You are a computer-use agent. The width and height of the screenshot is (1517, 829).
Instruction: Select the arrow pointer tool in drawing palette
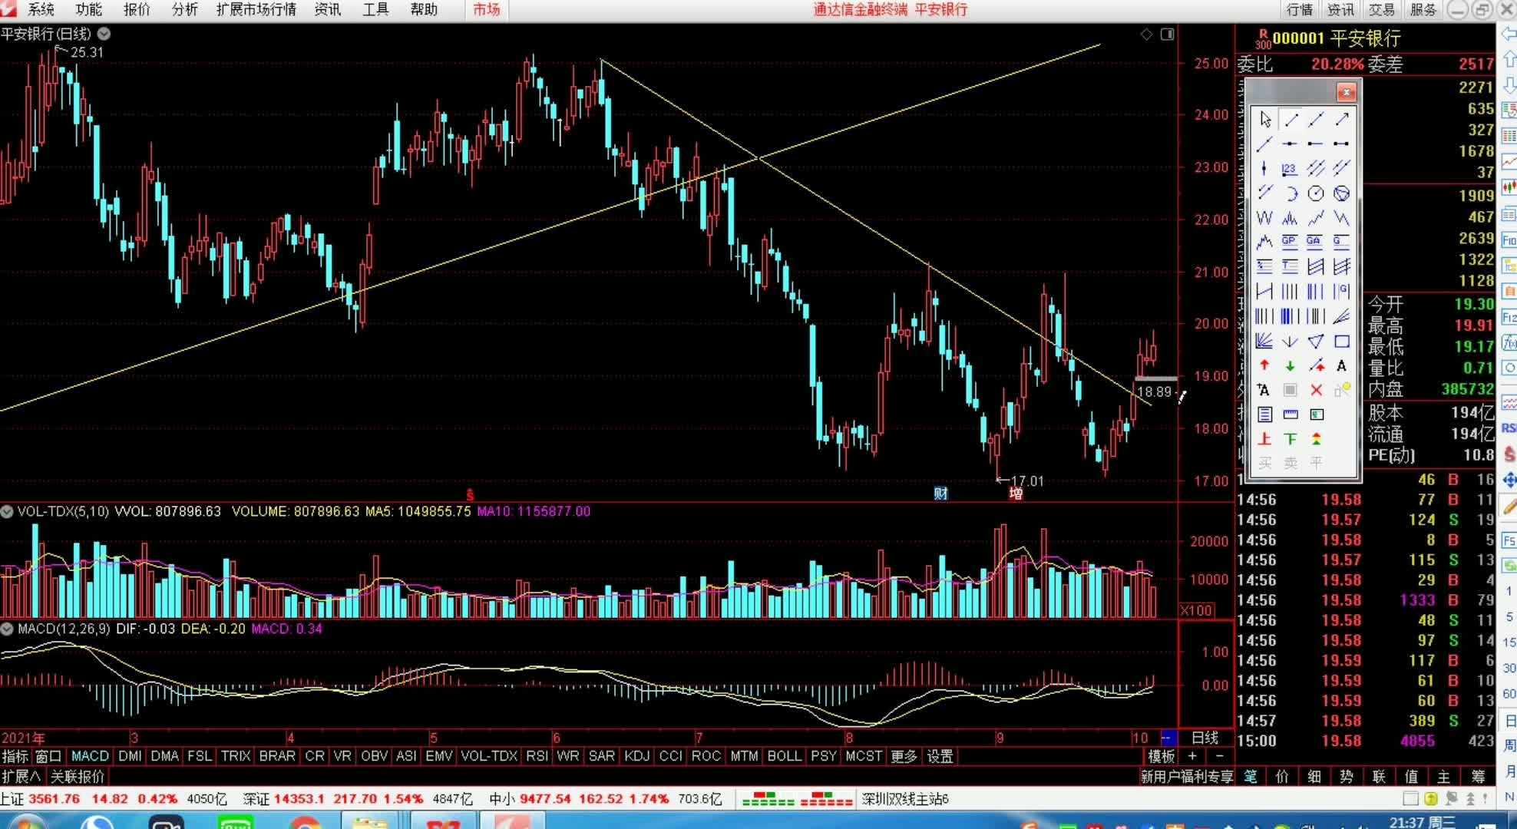(x=1265, y=120)
